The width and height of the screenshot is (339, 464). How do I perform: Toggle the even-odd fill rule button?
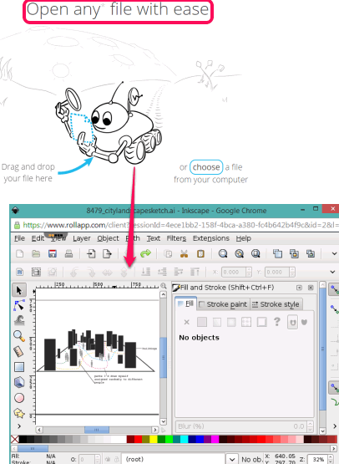292,322
